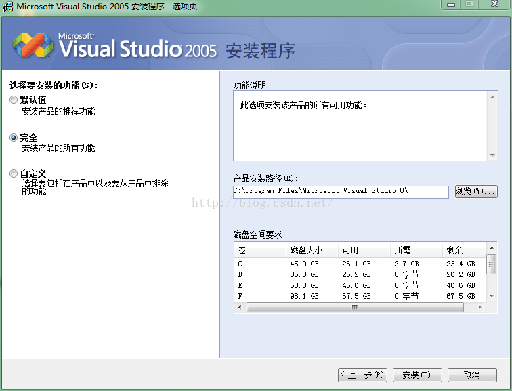Click the 可用 column header
Viewport: 512px width, 391px height.
[364, 250]
